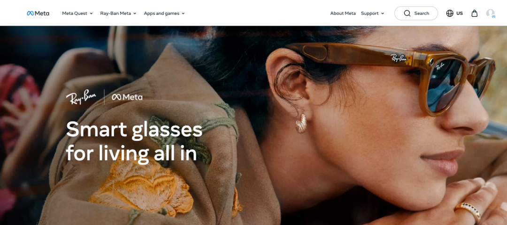
Task: Click the Ray-Ban logo on the hero banner
Action: point(81,97)
